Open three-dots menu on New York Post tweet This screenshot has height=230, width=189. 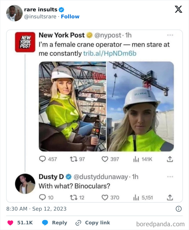coord(170,35)
